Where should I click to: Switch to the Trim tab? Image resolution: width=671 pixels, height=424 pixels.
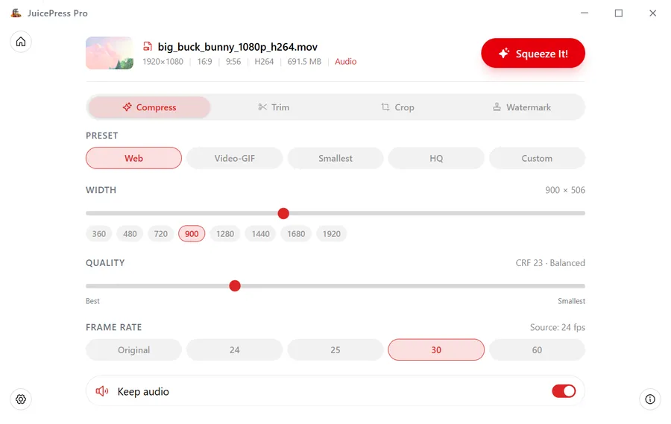click(274, 107)
